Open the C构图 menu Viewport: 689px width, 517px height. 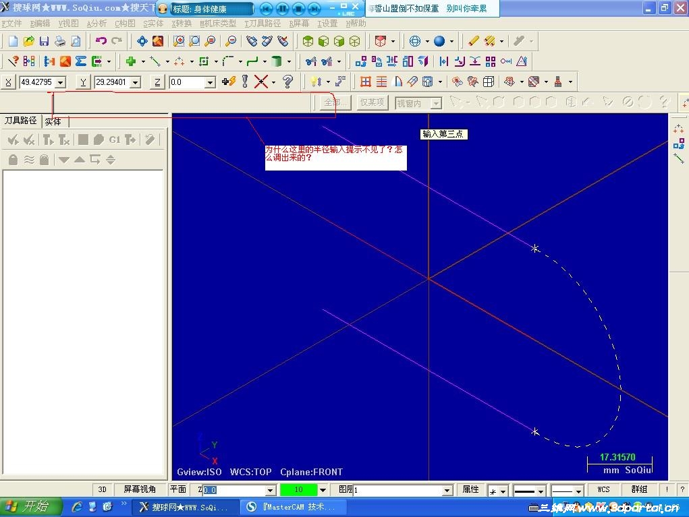[x=125, y=24]
